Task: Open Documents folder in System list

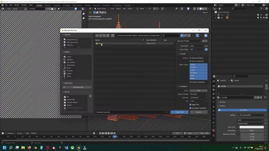Action: click(x=71, y=62)
